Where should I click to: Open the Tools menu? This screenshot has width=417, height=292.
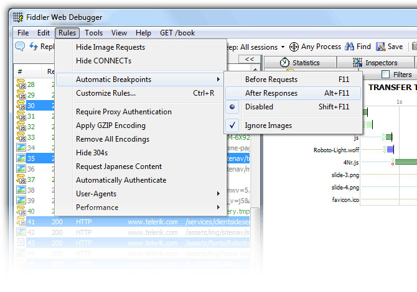[93, 33]
